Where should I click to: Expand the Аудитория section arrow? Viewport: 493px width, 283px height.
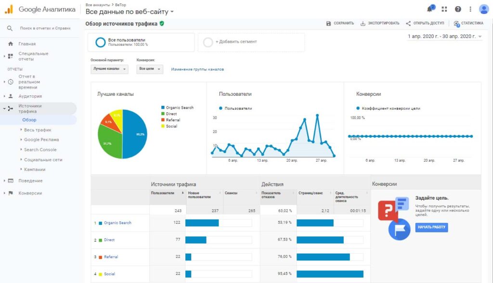(4, 96)
